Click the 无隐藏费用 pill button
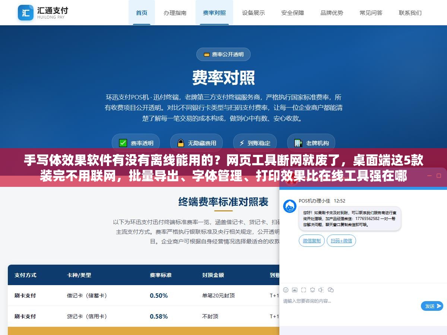 196,143
